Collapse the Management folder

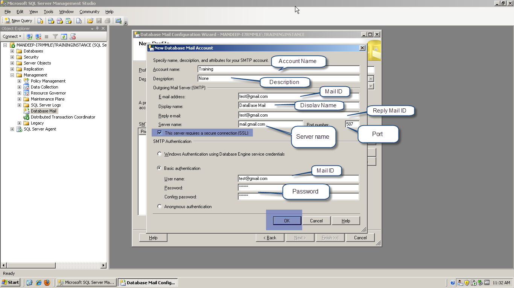[12, 75]
